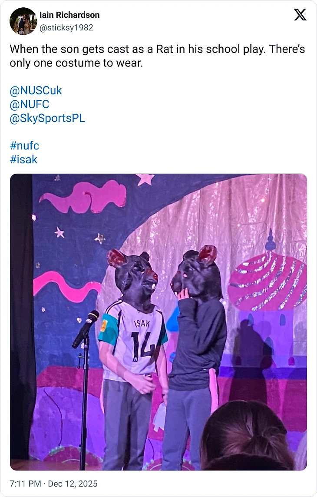Select the #isak hashtag
The image size is (317, 497).
23,159
